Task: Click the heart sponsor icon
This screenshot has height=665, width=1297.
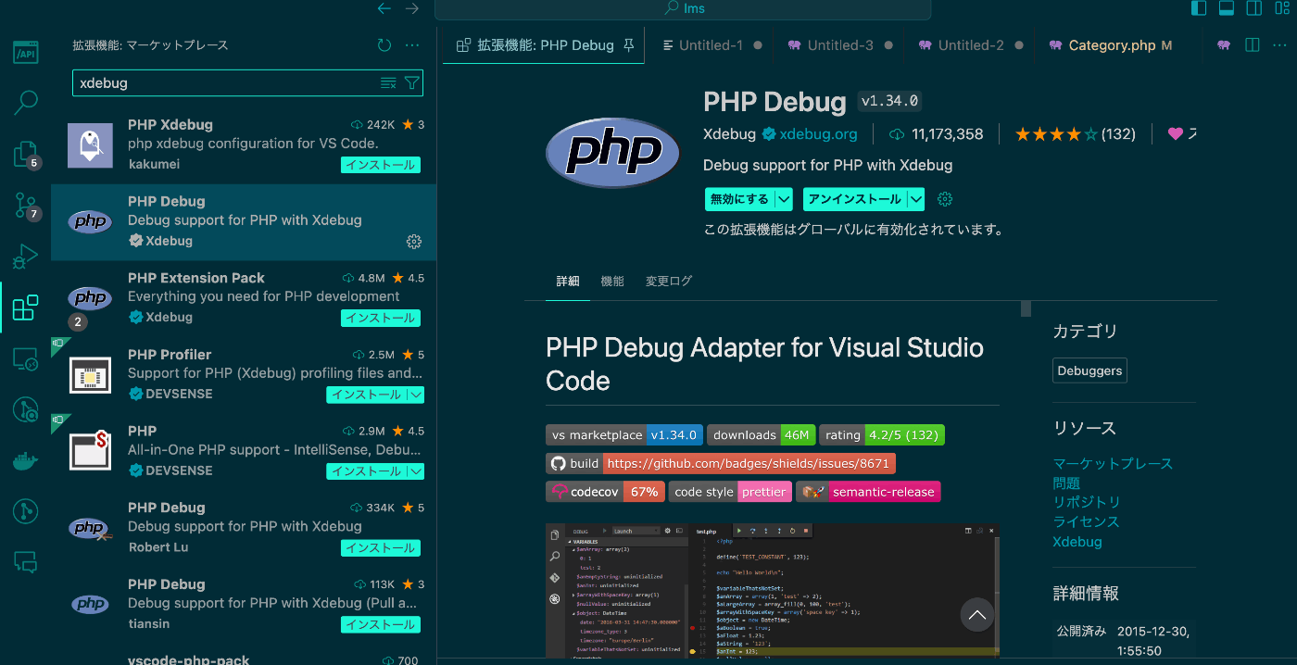Action: 1175,133
